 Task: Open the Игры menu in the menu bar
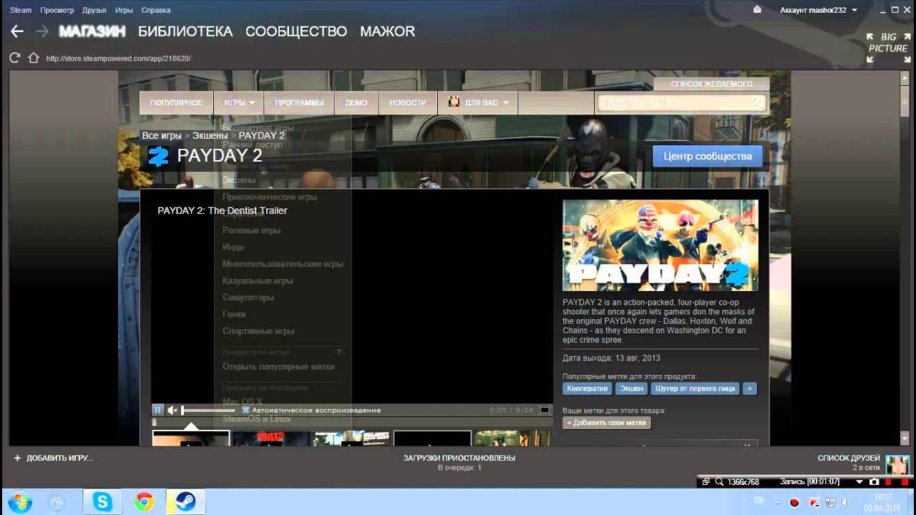[x=124, y=10]
